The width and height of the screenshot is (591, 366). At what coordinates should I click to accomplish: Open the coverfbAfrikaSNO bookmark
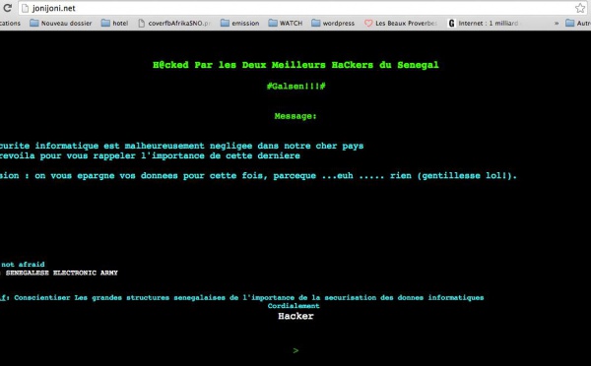tap(173, 23)
